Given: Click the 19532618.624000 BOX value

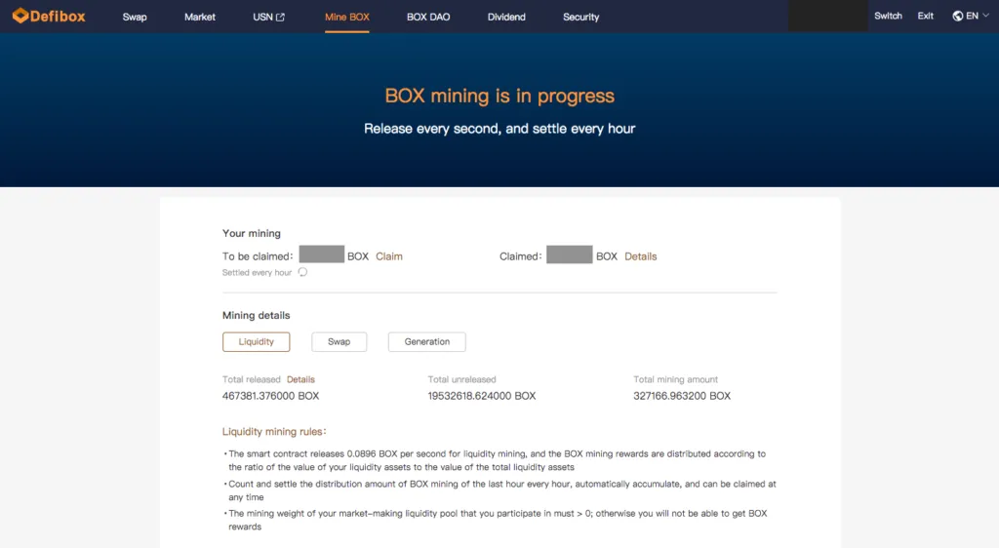Looking at the screenshot, I should click(x=482, y=396).
